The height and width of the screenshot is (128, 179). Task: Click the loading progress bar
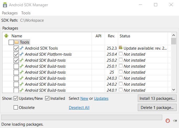(x=82, y=117)
